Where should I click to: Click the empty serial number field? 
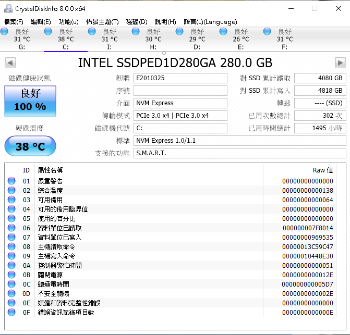tap(180, 91)
